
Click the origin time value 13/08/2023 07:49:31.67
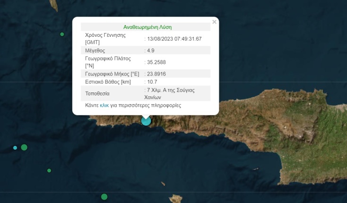pyautogui.click(x=174, y=39)
